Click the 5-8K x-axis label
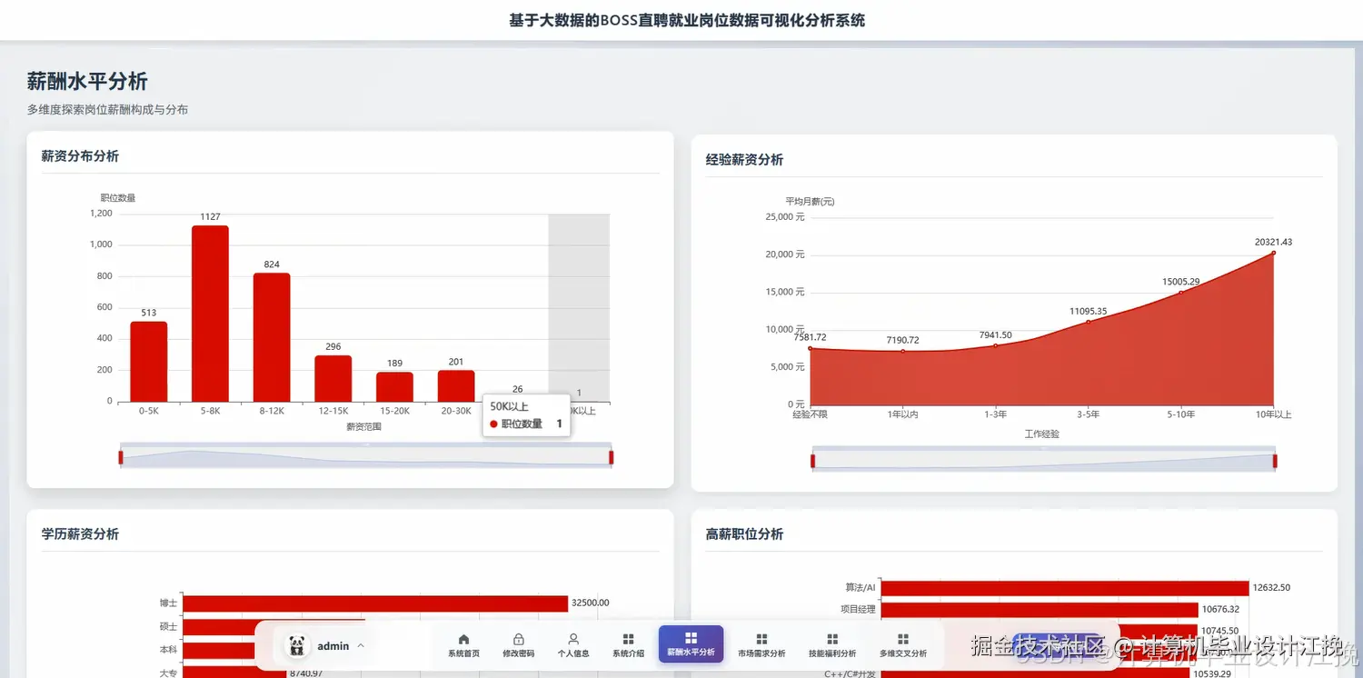1363x678 pixels. click(210, 411)
